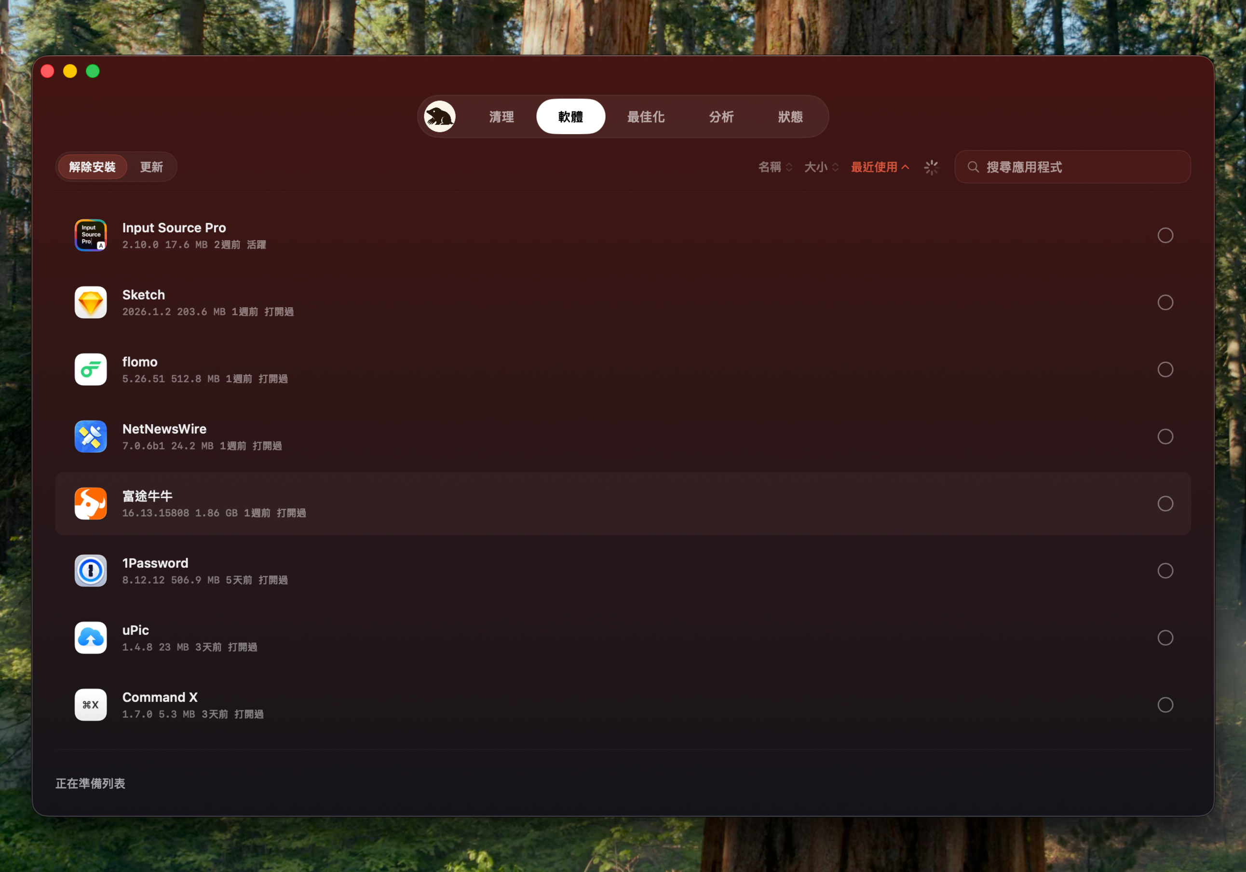Click the magnifier icon in the search box
The width and height of the screenshot is (1246, 872).
974,167
